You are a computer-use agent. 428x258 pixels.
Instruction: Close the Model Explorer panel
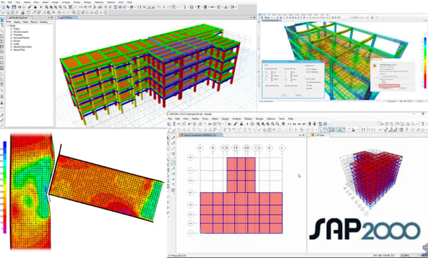click(52, 18)
